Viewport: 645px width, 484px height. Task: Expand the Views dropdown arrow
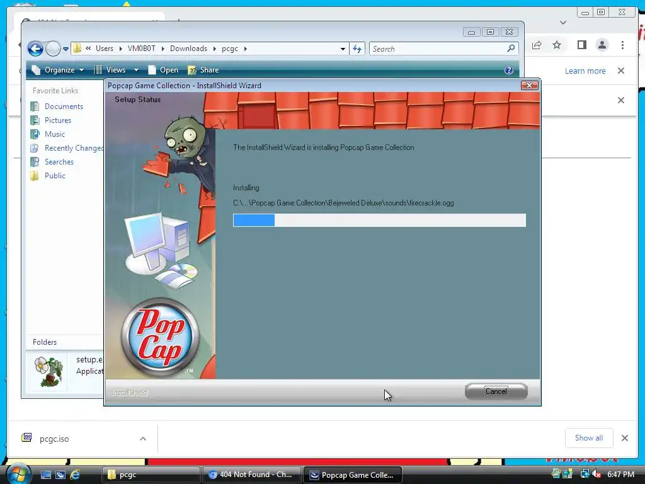click(x=136, y=70)
